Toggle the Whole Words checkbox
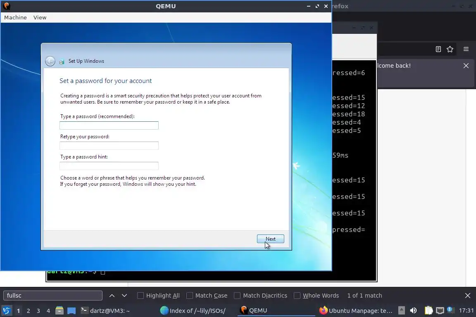 [x=297, y=296]
